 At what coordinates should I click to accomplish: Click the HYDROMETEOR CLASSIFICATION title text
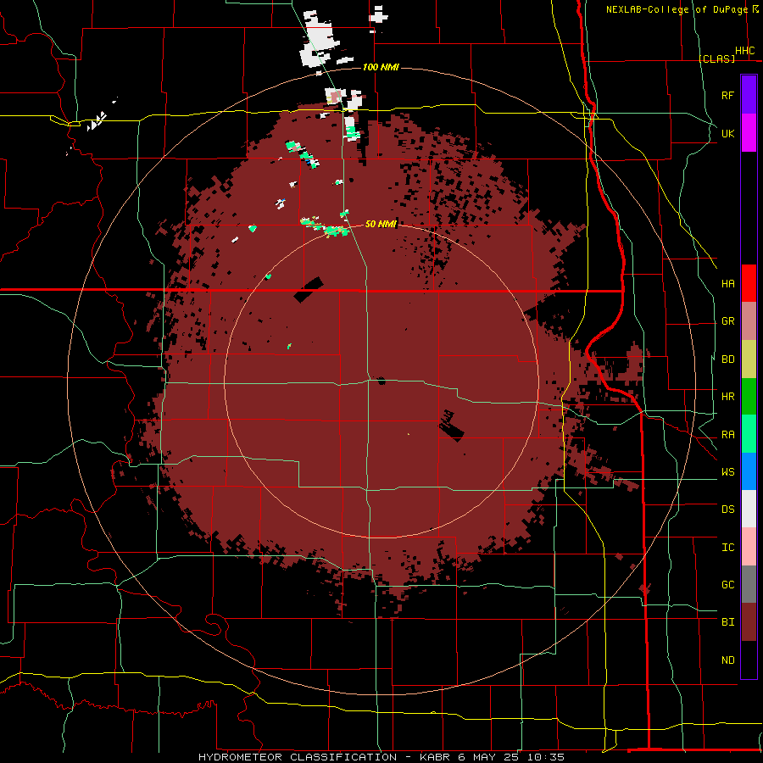(x=298, y=757)
